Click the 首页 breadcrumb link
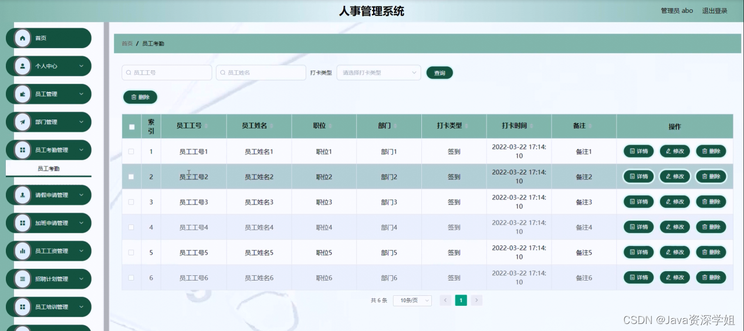 127,44
